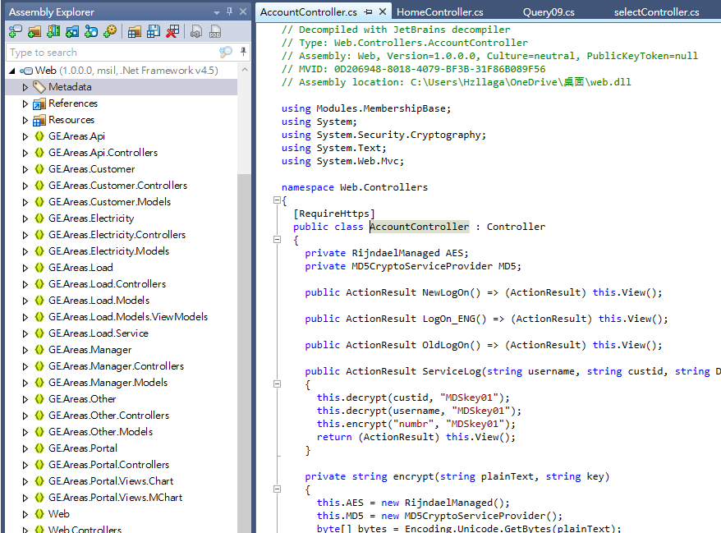721x533 pixels.
Task: Click the Open from NuGet bubble icon
Action: [x=91, y=31]
